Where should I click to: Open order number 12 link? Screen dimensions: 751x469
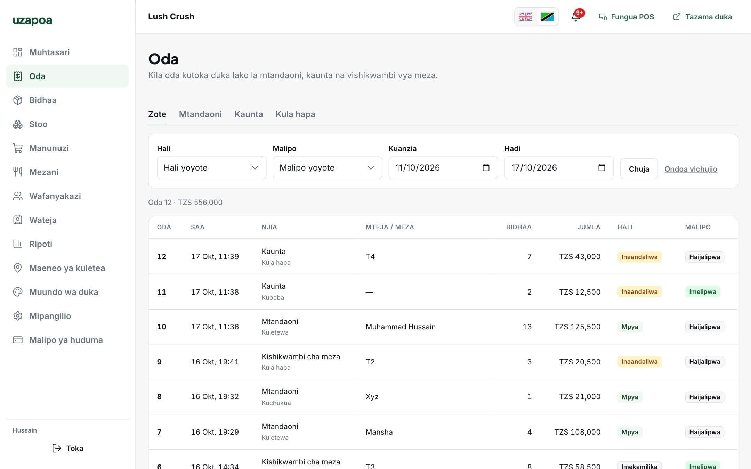point(162,257)
